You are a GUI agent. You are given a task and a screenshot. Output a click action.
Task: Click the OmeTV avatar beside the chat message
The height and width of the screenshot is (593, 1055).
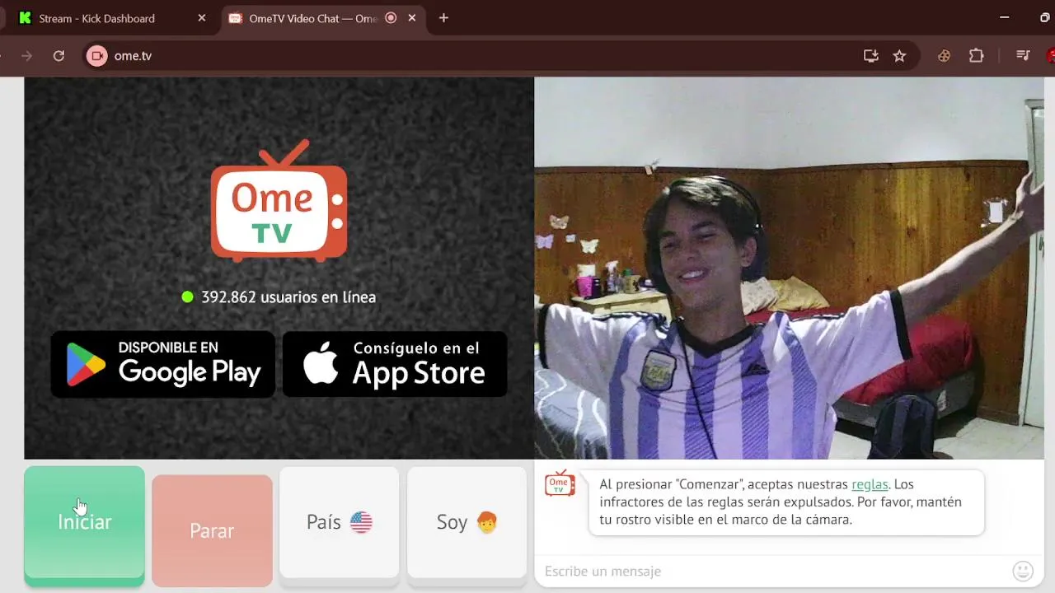tap(560, 483)
